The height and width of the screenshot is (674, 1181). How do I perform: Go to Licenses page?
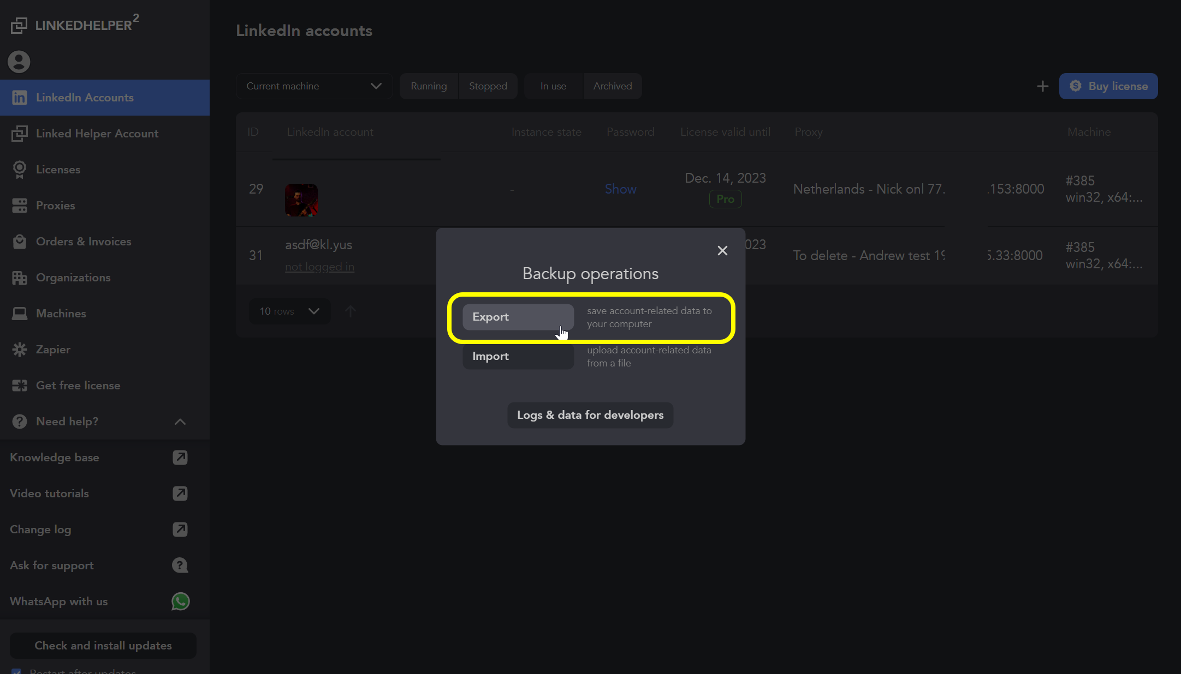(105, 170)
